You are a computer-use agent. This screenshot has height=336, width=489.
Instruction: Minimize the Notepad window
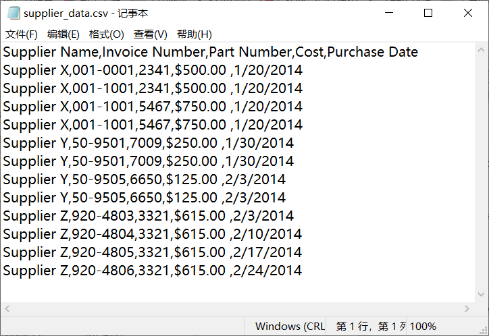tap(389, 13)
